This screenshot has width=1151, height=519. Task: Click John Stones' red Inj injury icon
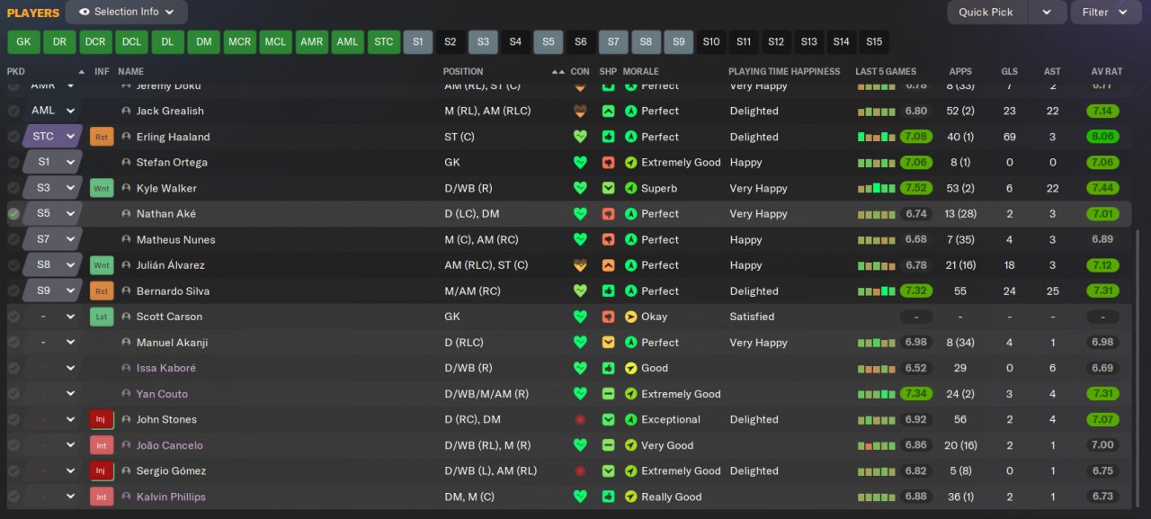click(x=102, y=419)
